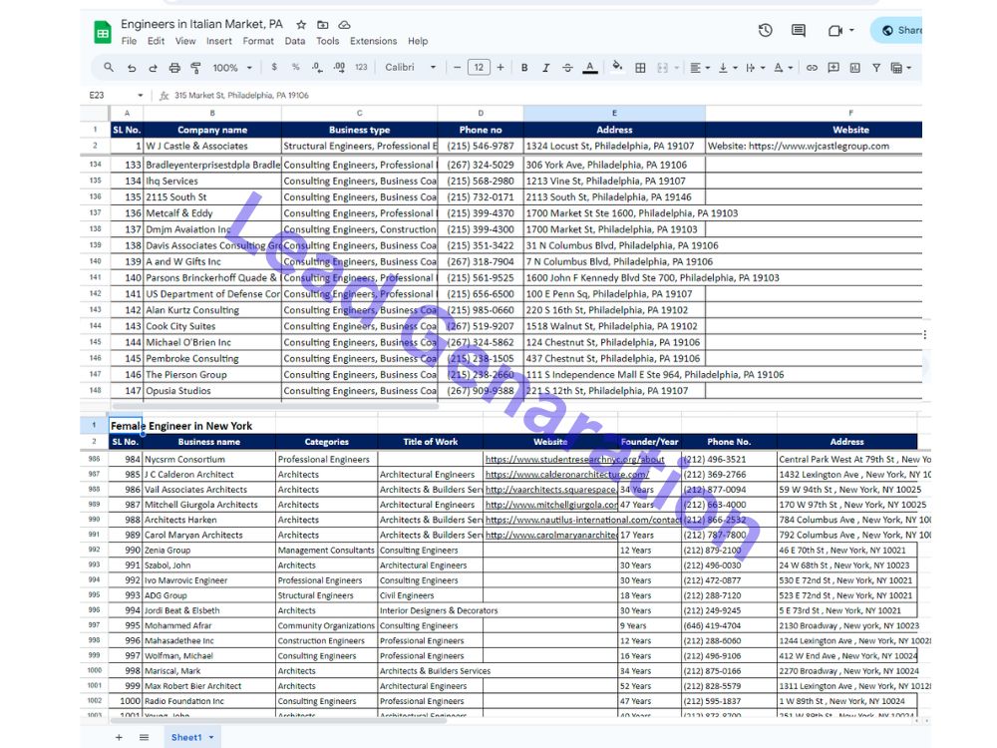Open the name box dropdown arrow
Viewport: 997px width, 748px height.
[140, 96]
